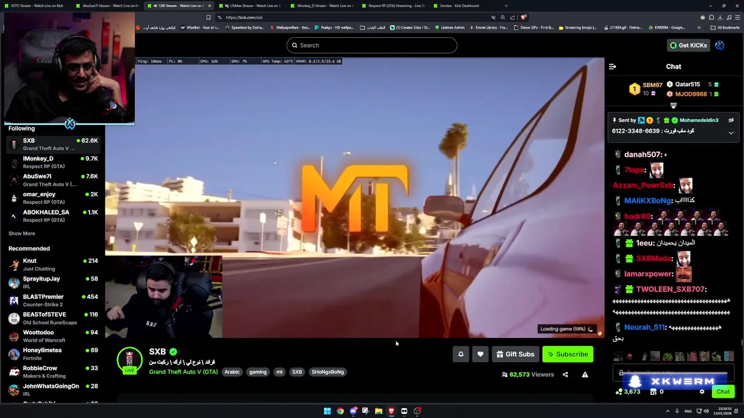
Task: Switch to the iMonkey_D Stream browser tab
Action: 321,6
